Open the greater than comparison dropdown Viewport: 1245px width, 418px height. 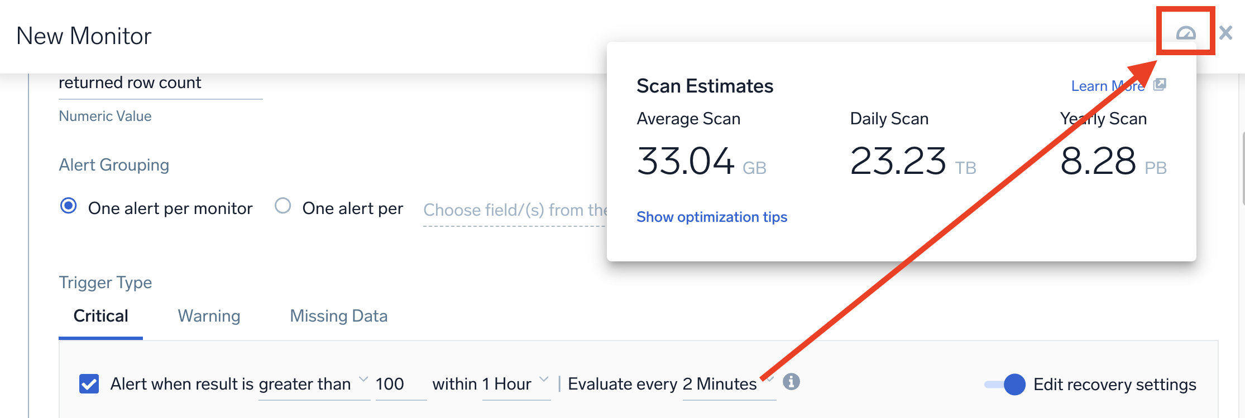coord(363,380)
